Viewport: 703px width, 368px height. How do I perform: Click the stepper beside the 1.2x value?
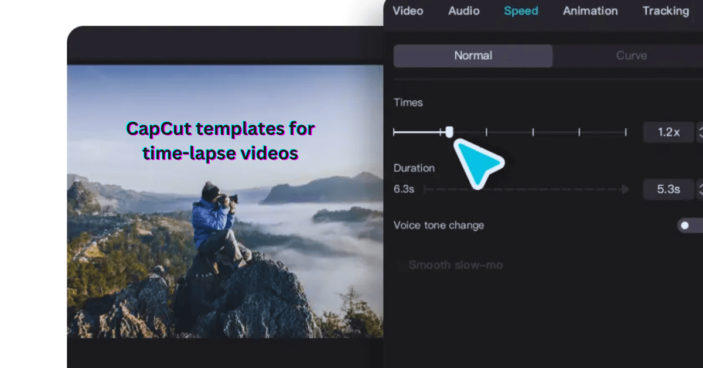pos(699,132)
